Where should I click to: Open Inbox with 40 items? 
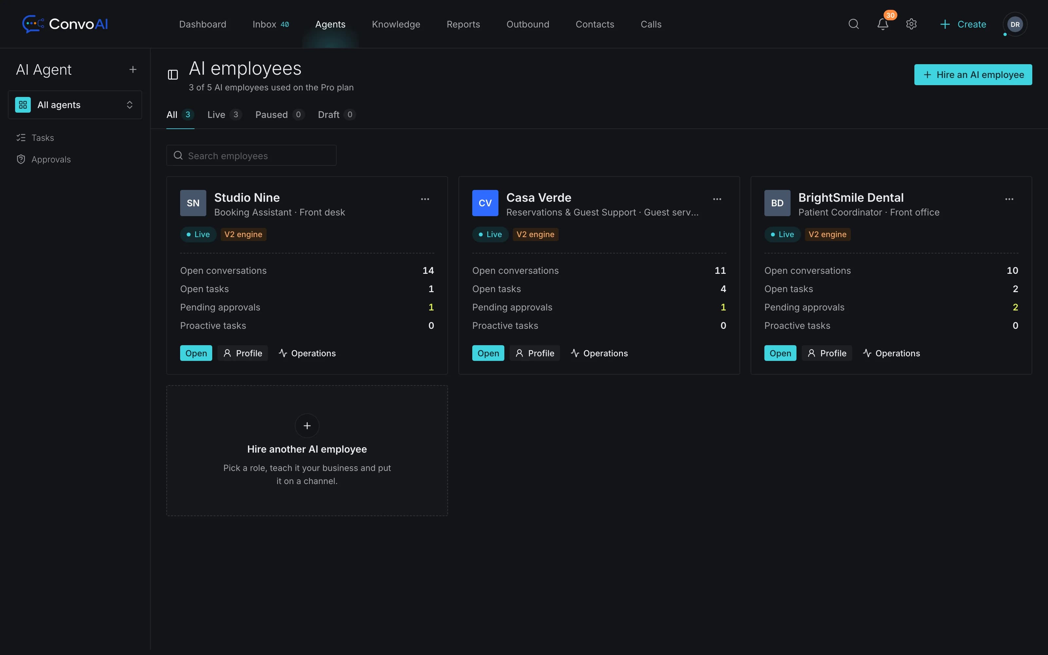tap(271, 24)
